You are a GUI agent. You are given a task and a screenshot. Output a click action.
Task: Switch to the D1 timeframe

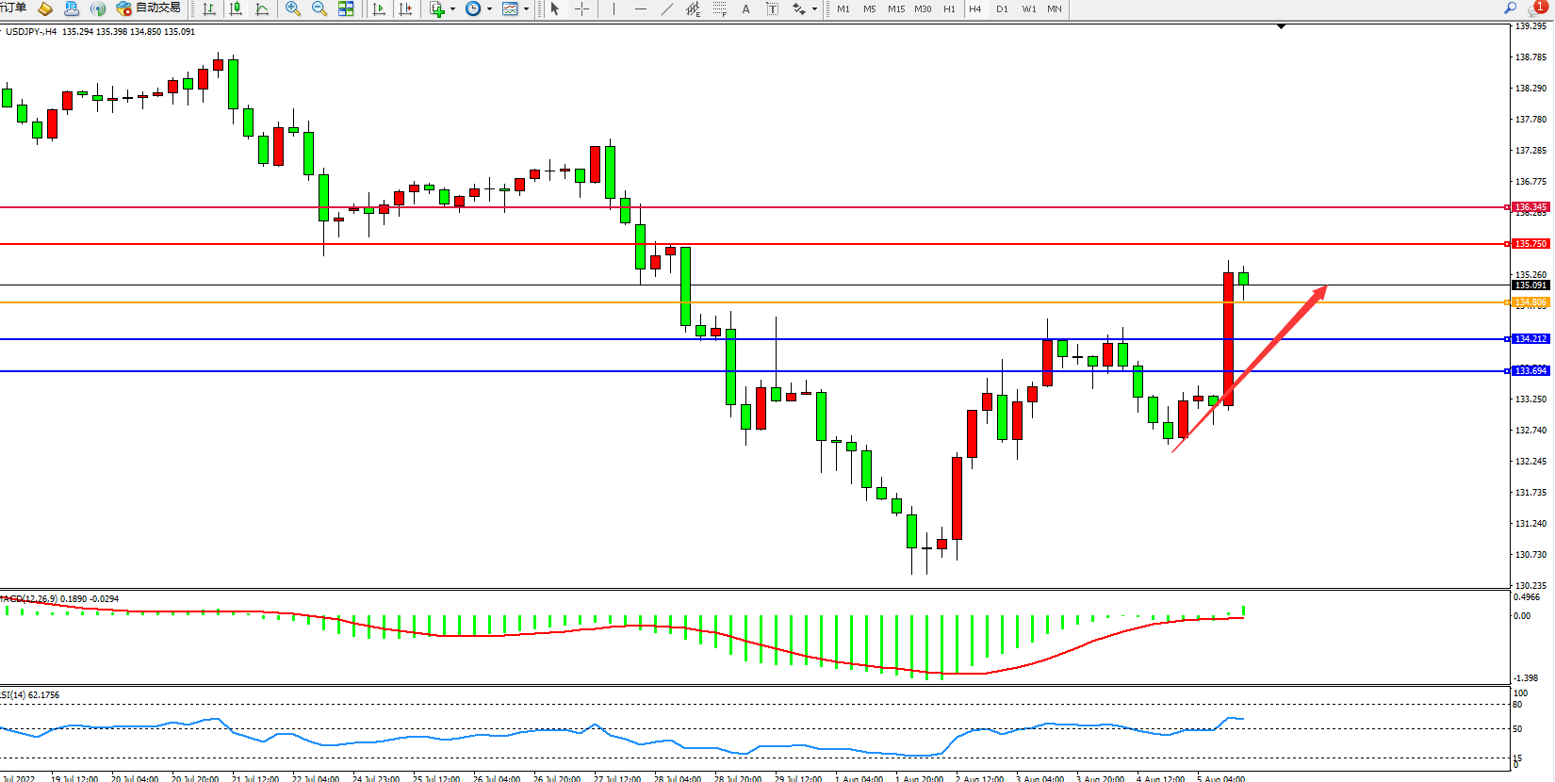click(x=1002, y=8)
